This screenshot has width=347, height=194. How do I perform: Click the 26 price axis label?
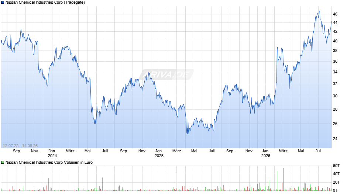335,124
